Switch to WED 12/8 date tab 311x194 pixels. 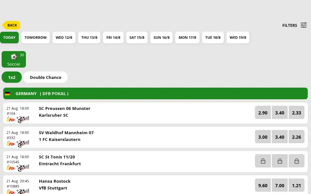click(64, 38)
